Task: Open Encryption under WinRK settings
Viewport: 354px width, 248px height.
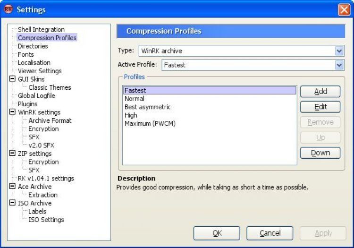Action: [43, 129]
